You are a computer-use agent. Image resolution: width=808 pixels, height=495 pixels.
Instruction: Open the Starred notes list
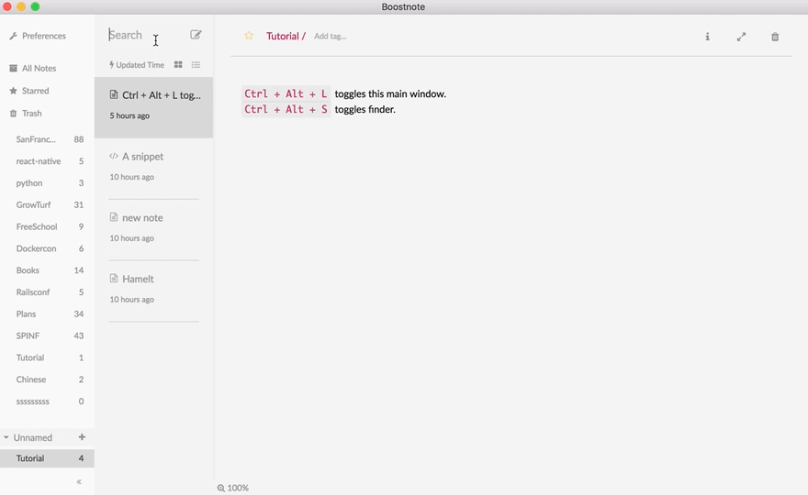coord(29,91)
